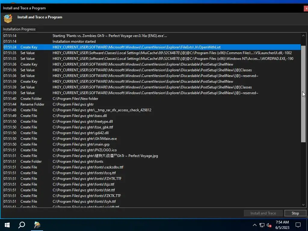Click the uninstaller app taskbar icon
This screenshot has height=231, width=308.
[x=37, y=225]
